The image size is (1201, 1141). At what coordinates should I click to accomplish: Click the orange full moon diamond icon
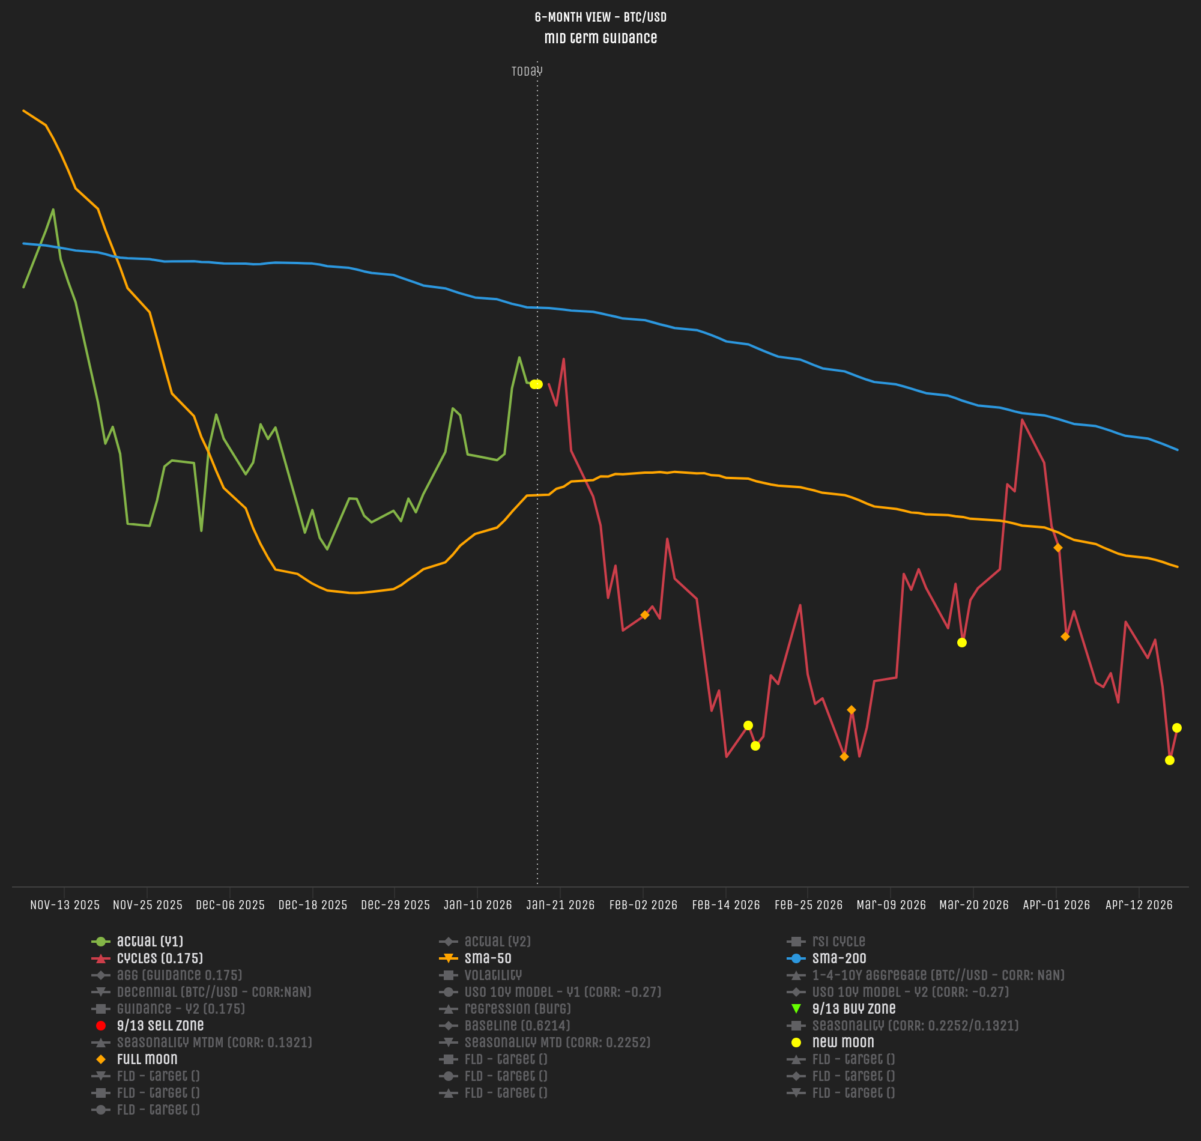click(x=100, y=1059)
